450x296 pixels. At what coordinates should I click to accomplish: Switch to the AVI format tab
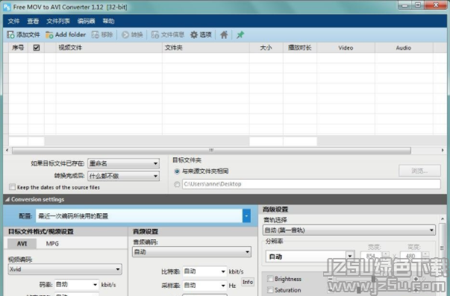pos(22,244)
